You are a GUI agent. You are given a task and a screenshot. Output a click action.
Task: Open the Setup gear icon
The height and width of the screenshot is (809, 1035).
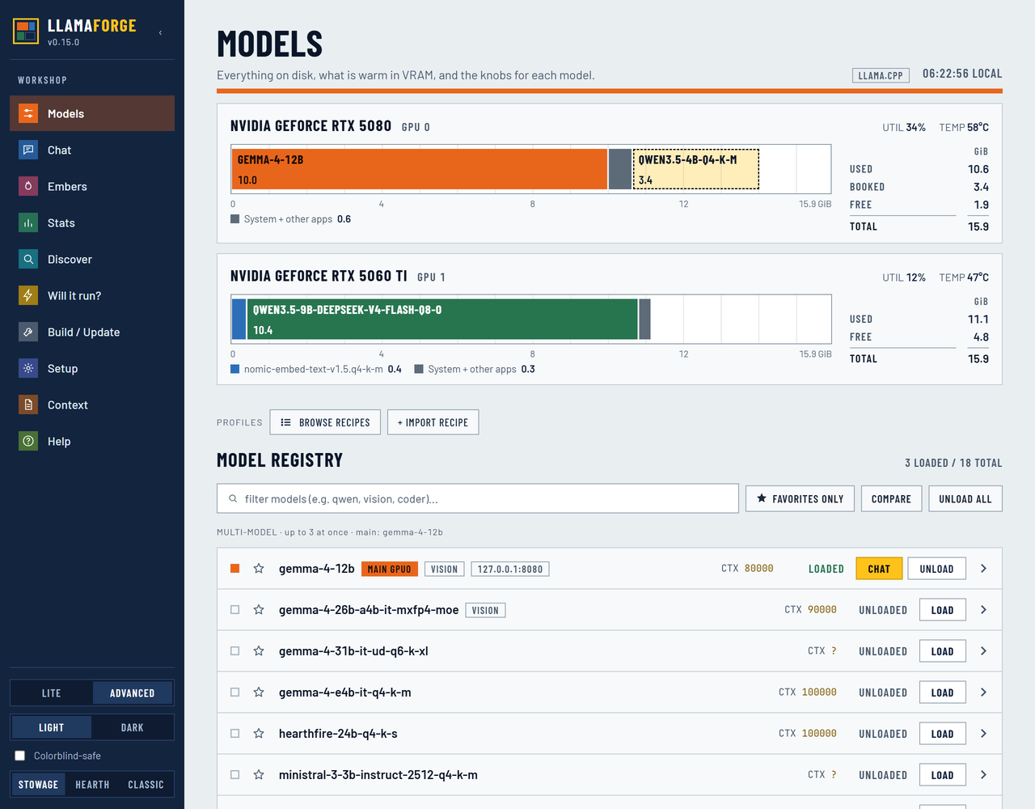tap(28, 368)
